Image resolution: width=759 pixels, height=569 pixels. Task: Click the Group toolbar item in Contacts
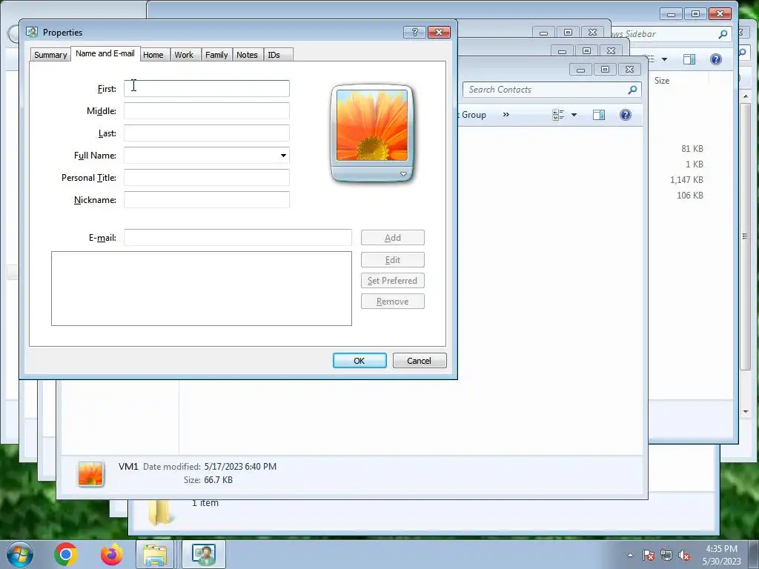point(473,115)
